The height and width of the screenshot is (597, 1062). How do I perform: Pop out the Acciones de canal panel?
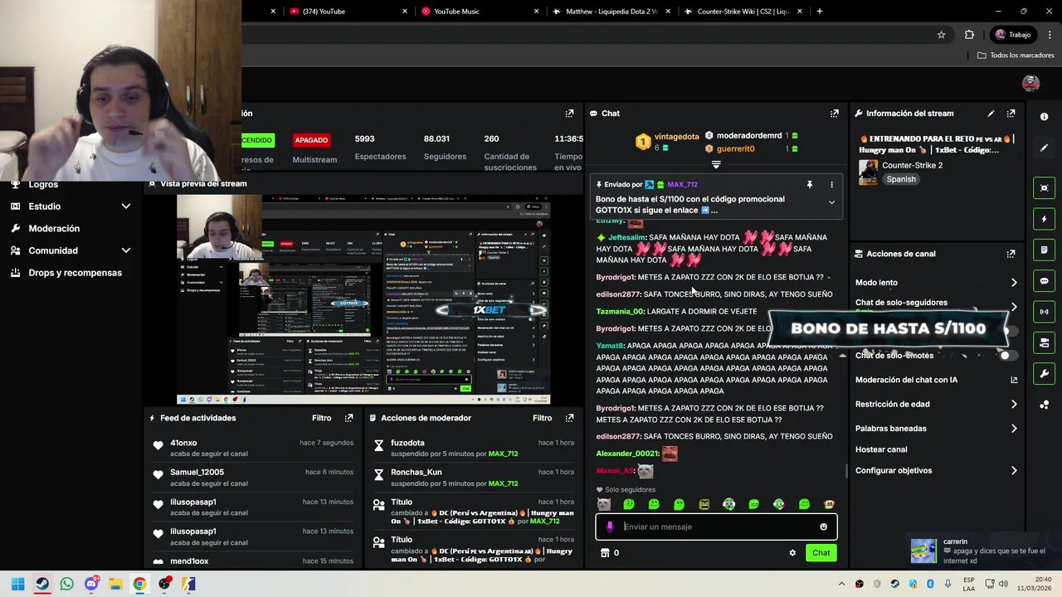point(1011,254)
